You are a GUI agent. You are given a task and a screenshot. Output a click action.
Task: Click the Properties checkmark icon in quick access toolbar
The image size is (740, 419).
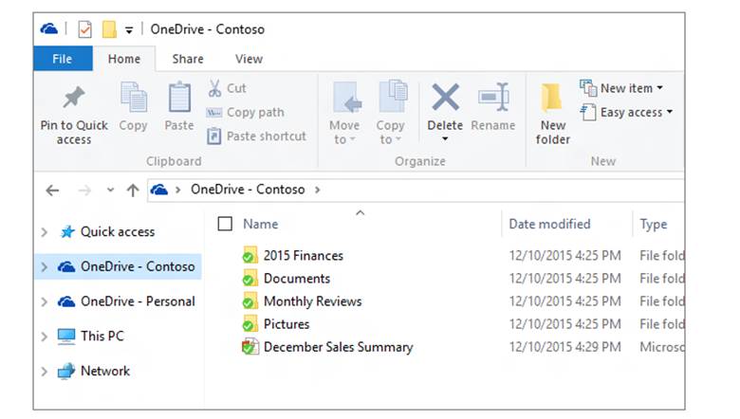coord(85,29)
